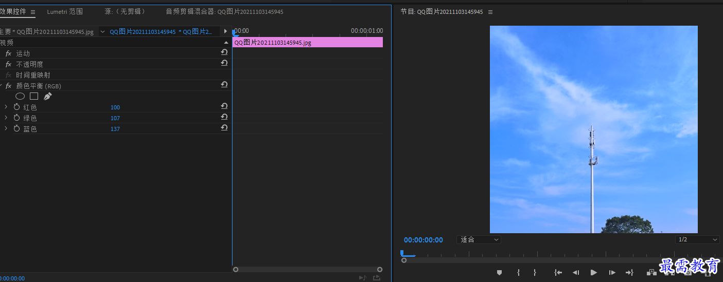This screenshot has height=282, width=723.
Task: Click the 00:00:01:00 ruler label
Action: [367, 31]
